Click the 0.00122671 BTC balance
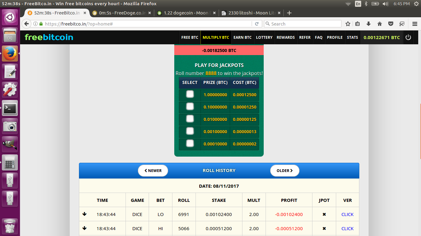 pos(382,38)
